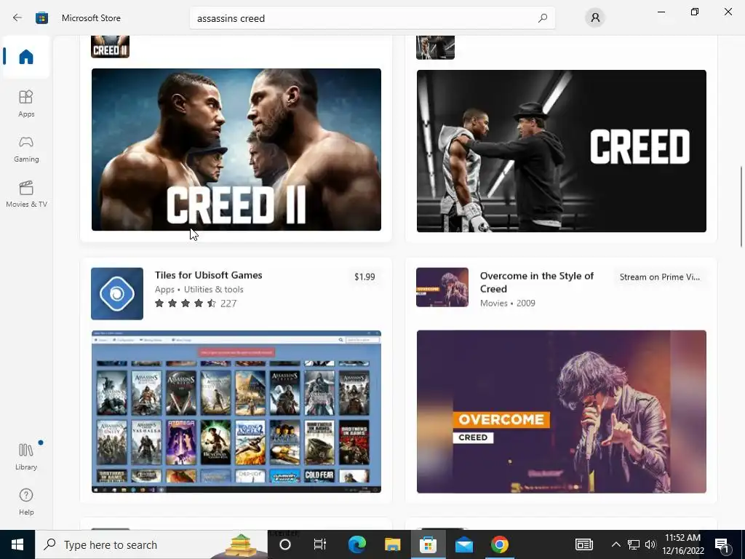Minimize the Microsoft Store window

(661, 12)
